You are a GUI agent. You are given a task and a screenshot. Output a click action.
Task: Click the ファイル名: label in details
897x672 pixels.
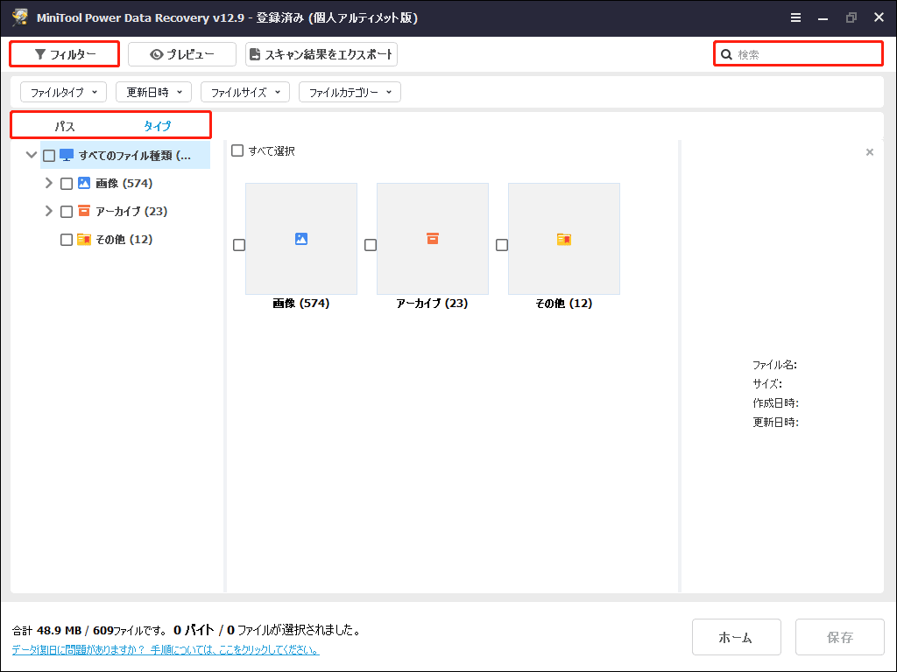[774, 365]
